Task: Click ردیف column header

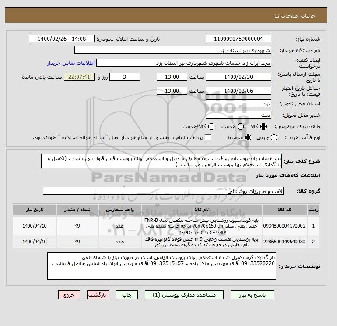Action: (313, 210)
